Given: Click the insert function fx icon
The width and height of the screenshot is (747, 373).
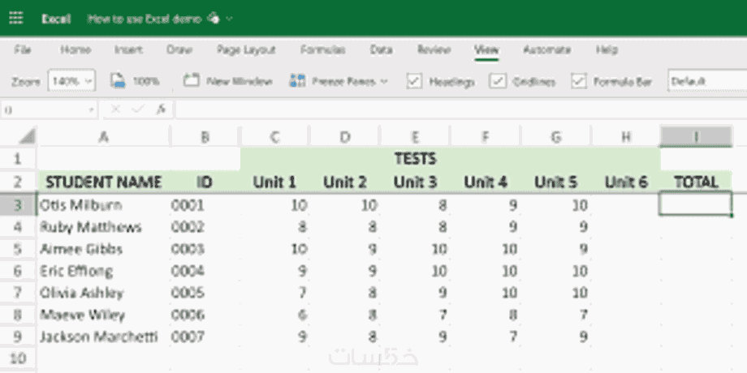Looking at the screenshot, I should pyautogui.click(x=161, y=109).
